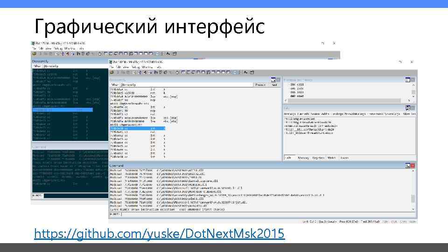448x252 pixels.
Task: Close the front Command panel with red X
Action: (413, 165)
